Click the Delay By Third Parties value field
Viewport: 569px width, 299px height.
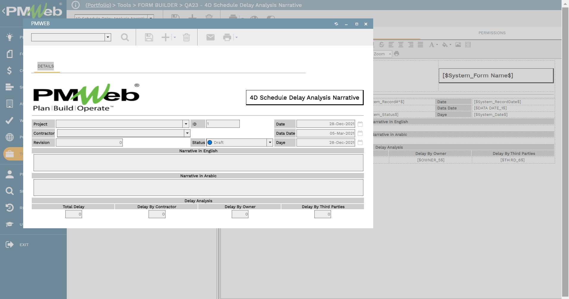(x=323, y=214)
